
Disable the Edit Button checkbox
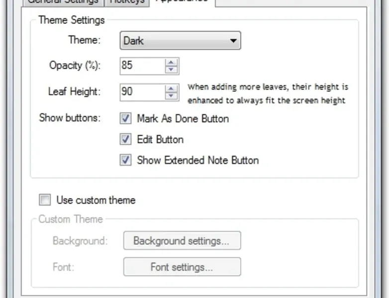[126, 140]
